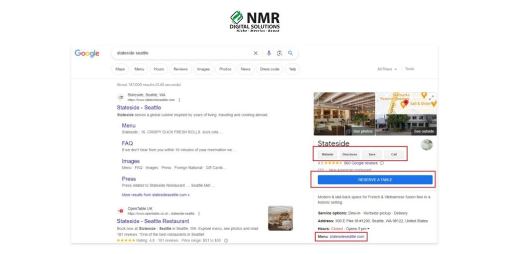Expand the map using the fullscreen arrows icon
The image size is (509, 254).
point(431,97)
